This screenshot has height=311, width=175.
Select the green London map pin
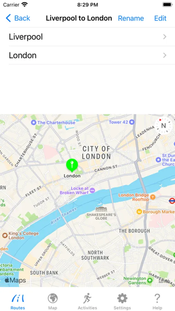click(x=72, y=165)
